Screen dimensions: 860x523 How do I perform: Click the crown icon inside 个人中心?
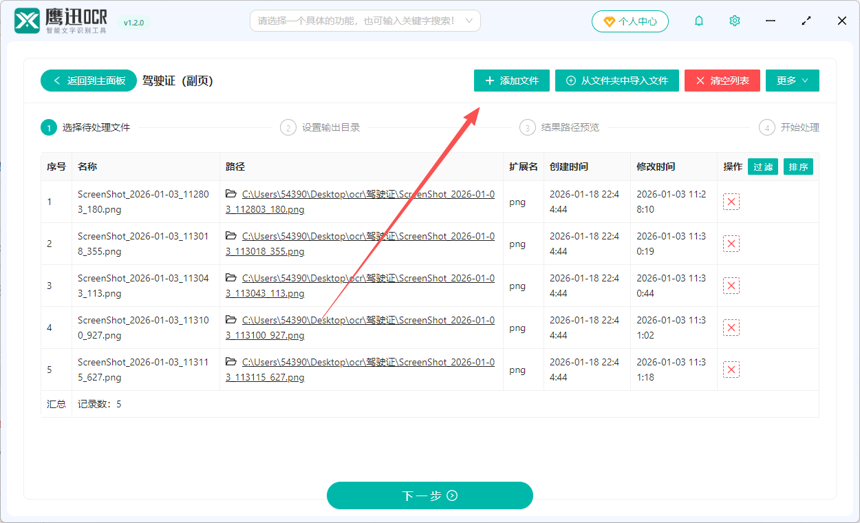tap(611, 21)
